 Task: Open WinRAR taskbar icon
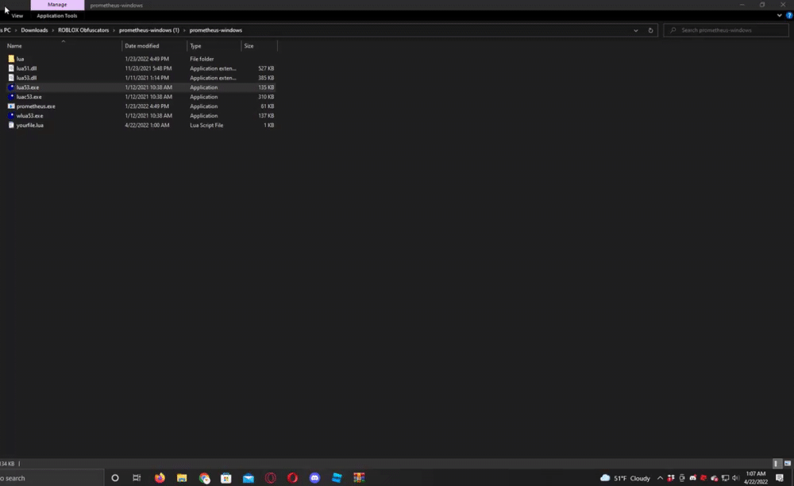(x=359, y=478)
